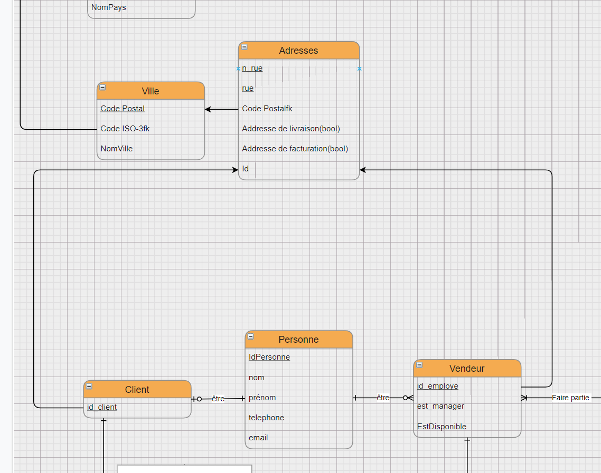Select the id_client attribute

[137, 407]
